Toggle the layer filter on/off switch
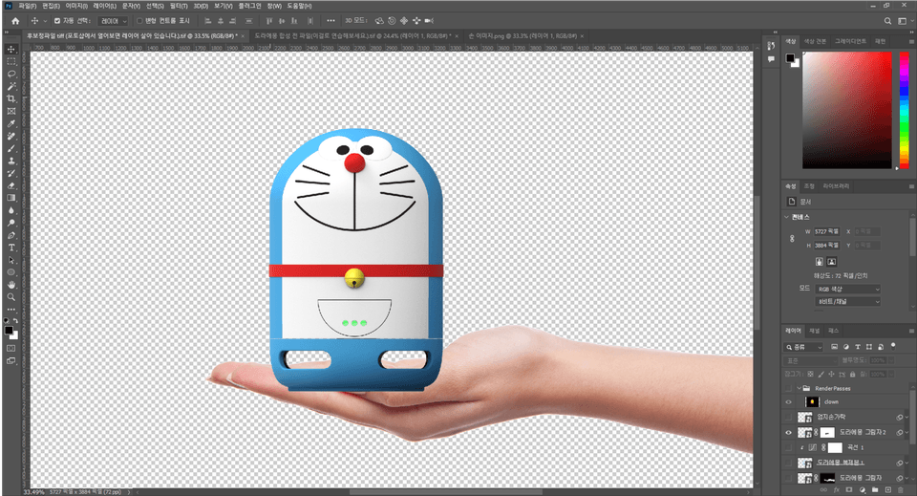The height and width of the screenshot is (496, 917). click(x=893, y=346)
